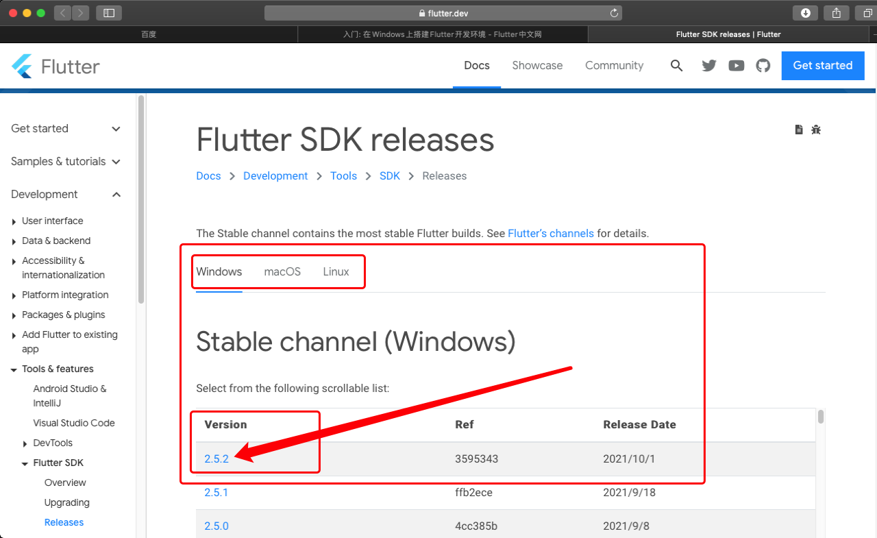Click ref cell 4cc385b

[476, 526]
